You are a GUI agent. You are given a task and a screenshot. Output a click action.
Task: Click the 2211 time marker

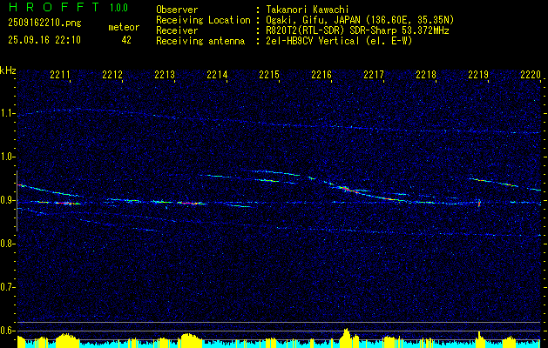[60, 74]
